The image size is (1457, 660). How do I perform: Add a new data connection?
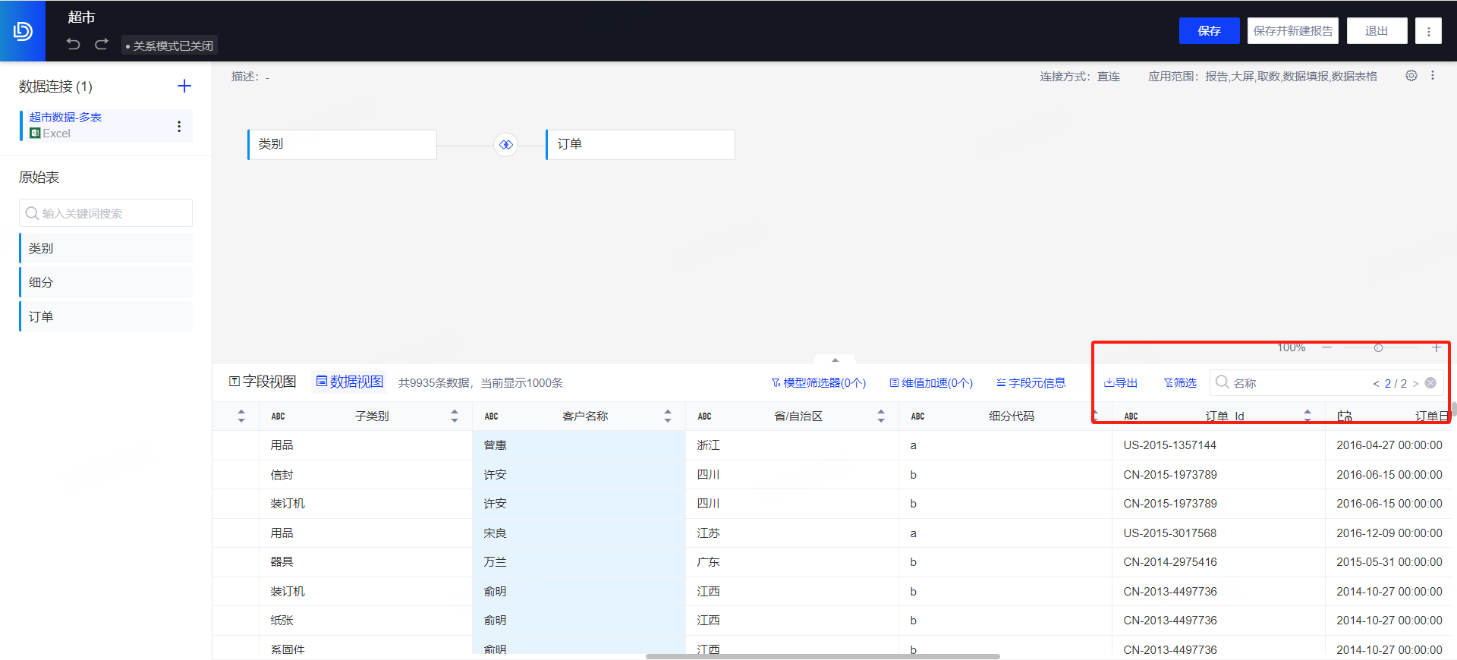184,86
